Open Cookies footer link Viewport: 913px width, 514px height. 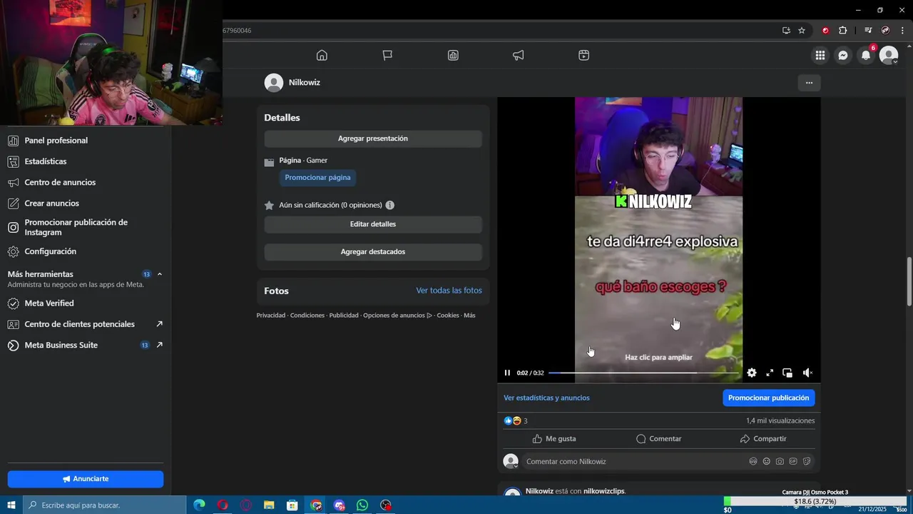[x=448, y=315]
